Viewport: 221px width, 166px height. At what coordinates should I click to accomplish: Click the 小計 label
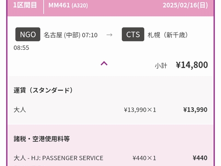[161, 65]
